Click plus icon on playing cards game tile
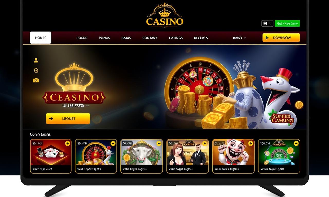Viewport: 329px width, 197px height. (x=68, y=143)
